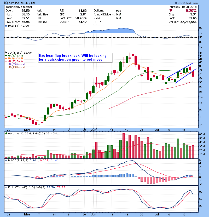Click the High value 36.15
Image resolution: width=209 pixels, height=217 pixels.
coord(26,14)
